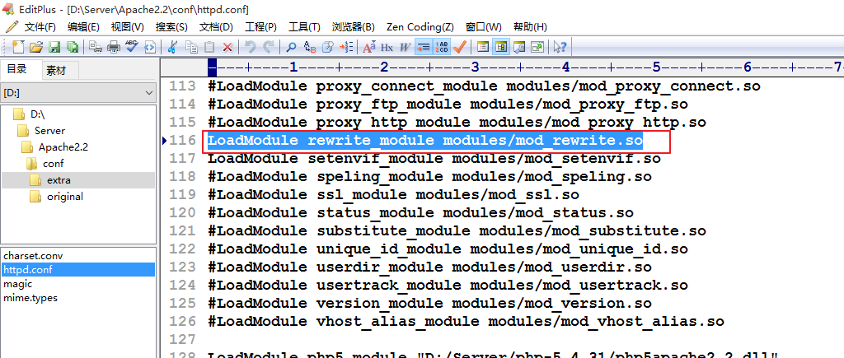This screenshot has height=358, width=844.
Task: Switch to the 素材 tab
Action: (x=56, y=70)
